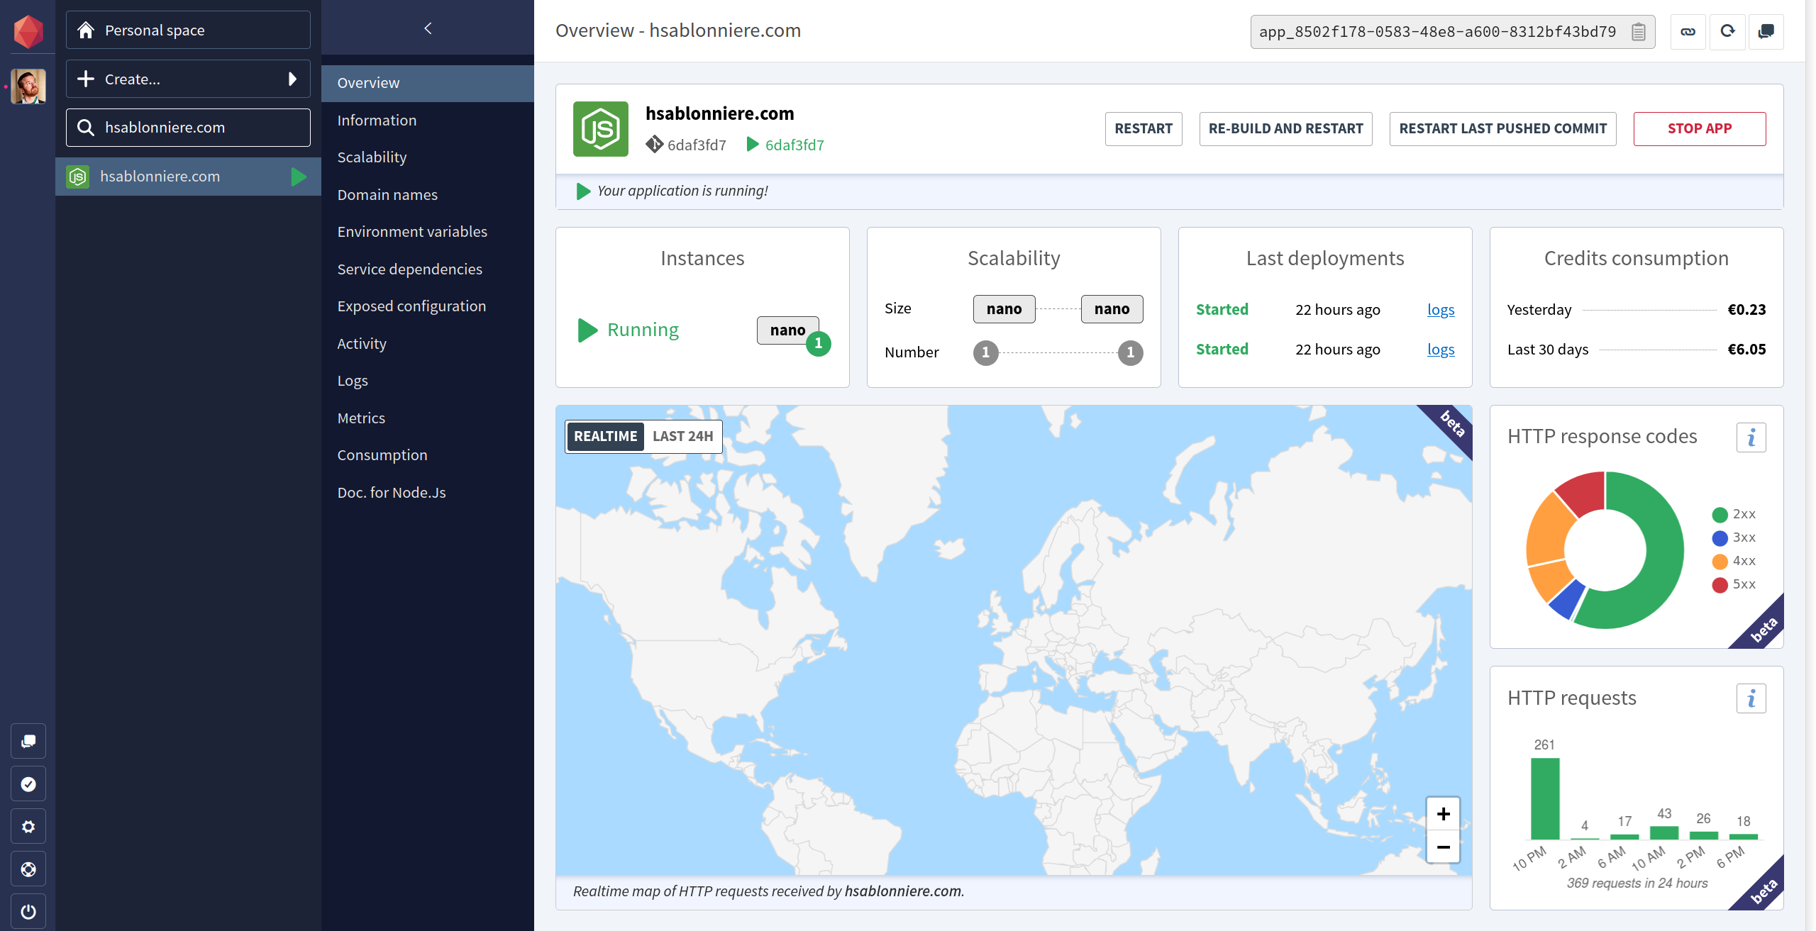Expand the Scalability menu item
The height and width of the screenshot is (931, 1816).
point(372,155)
